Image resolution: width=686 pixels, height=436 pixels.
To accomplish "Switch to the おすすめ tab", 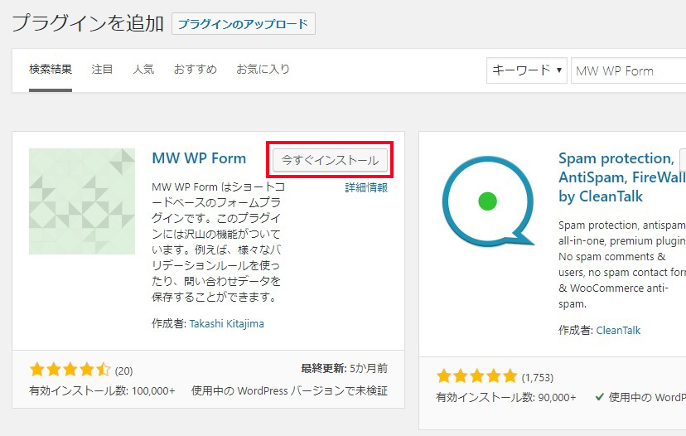I will [196, 69].
